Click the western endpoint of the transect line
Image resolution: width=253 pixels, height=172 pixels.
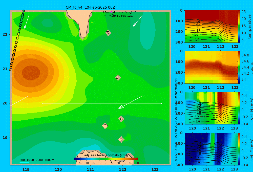[x=42, y=103]
